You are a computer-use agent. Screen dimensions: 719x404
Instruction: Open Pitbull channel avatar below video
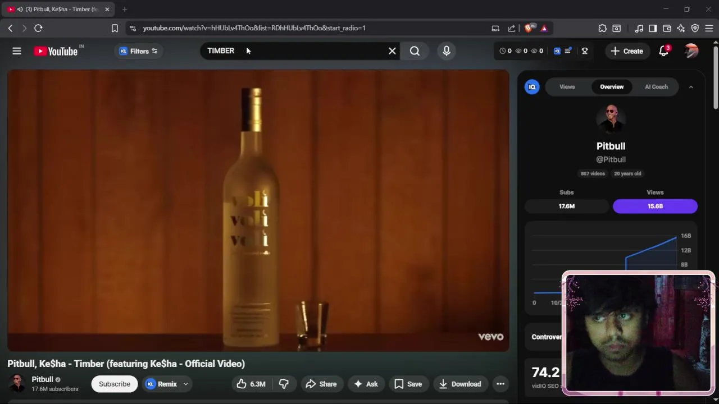(17, 384)
